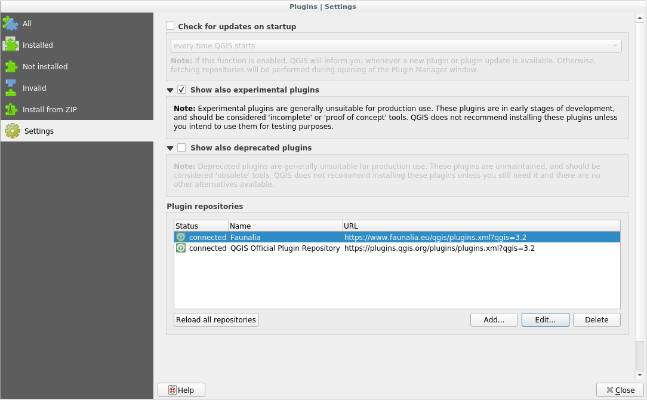Enable check for updates on startup
This screenshot has width=647, height=400.
coord(170,26)
